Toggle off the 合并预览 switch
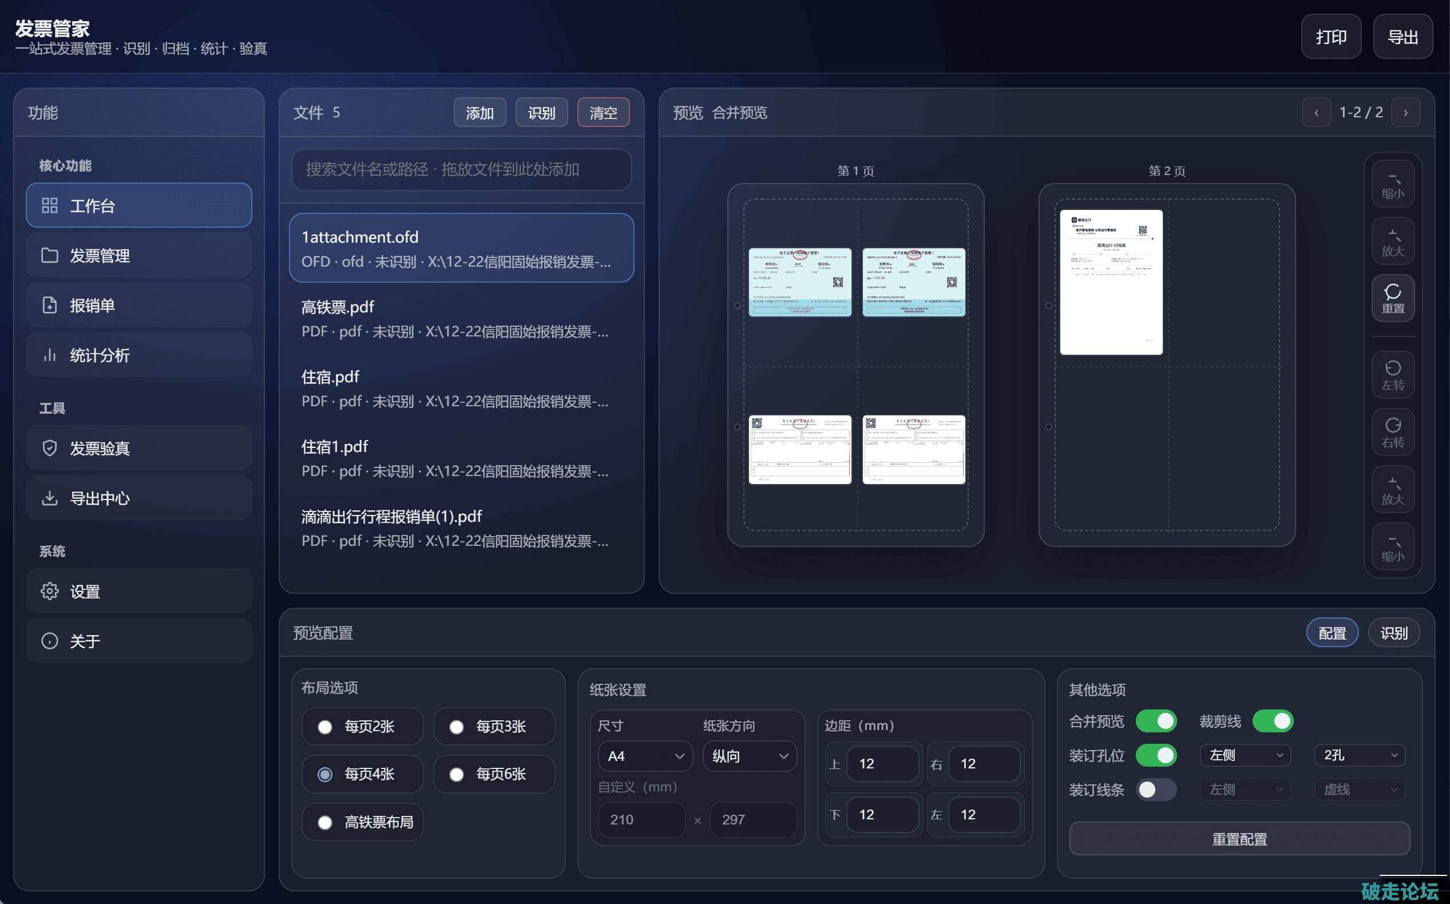This screenshot has height=904, width=1450. click(1156, 721)
